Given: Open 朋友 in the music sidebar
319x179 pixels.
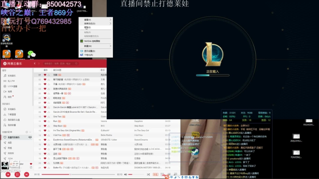Looking at the screenshot, I should (10, 97).
